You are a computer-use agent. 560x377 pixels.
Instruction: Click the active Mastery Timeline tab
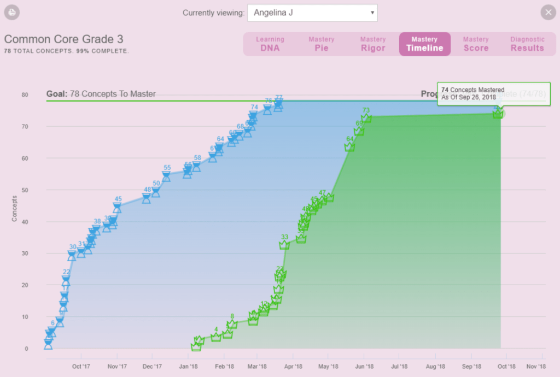pos(424,44)
